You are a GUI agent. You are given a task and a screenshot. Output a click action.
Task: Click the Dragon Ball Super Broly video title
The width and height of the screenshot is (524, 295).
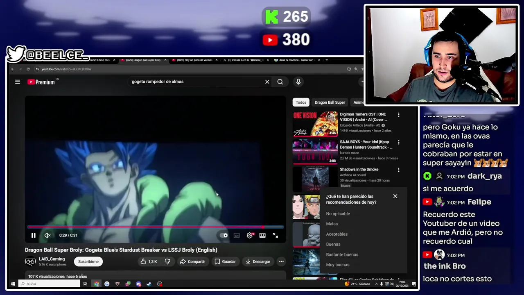(x=121, y=250)
